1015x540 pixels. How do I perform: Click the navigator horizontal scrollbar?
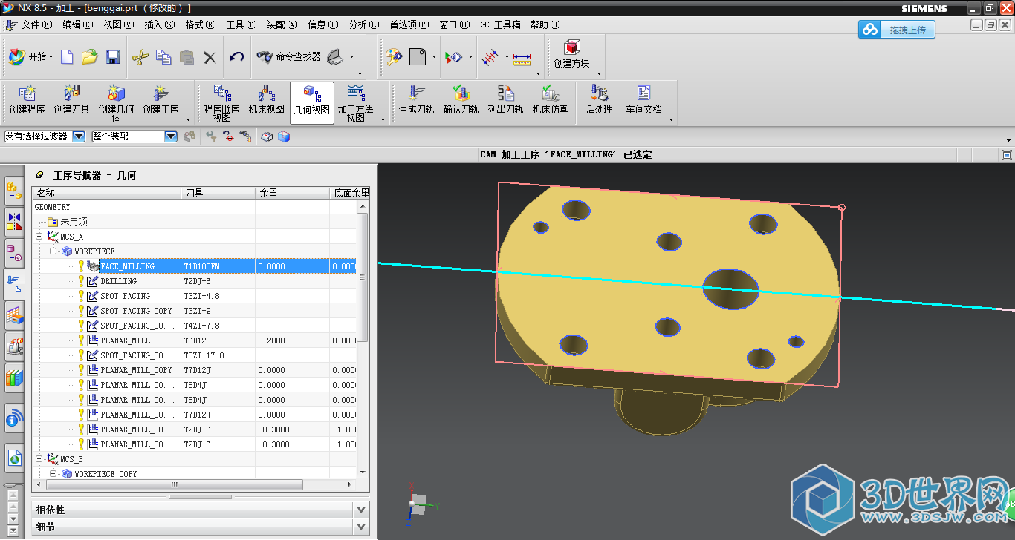175,484
